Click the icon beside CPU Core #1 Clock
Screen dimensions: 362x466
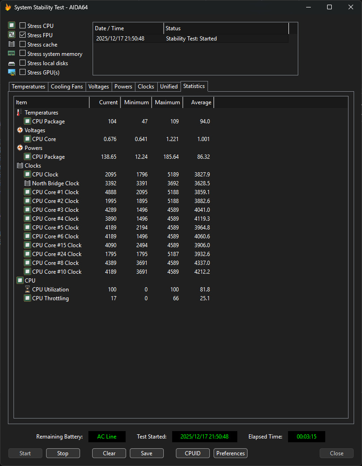(27, 192)
